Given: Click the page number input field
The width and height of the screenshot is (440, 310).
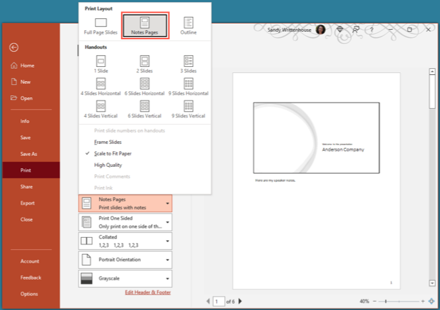Looking at the screenshot, I should tap(219, 301).
